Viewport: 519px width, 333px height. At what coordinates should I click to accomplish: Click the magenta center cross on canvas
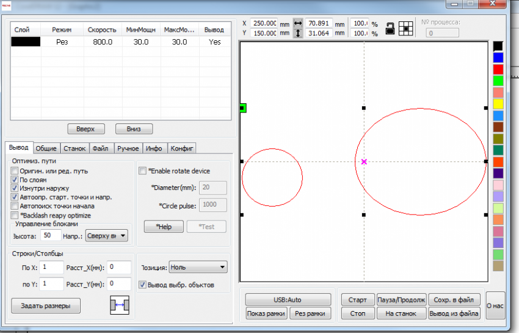coord(364,162)
